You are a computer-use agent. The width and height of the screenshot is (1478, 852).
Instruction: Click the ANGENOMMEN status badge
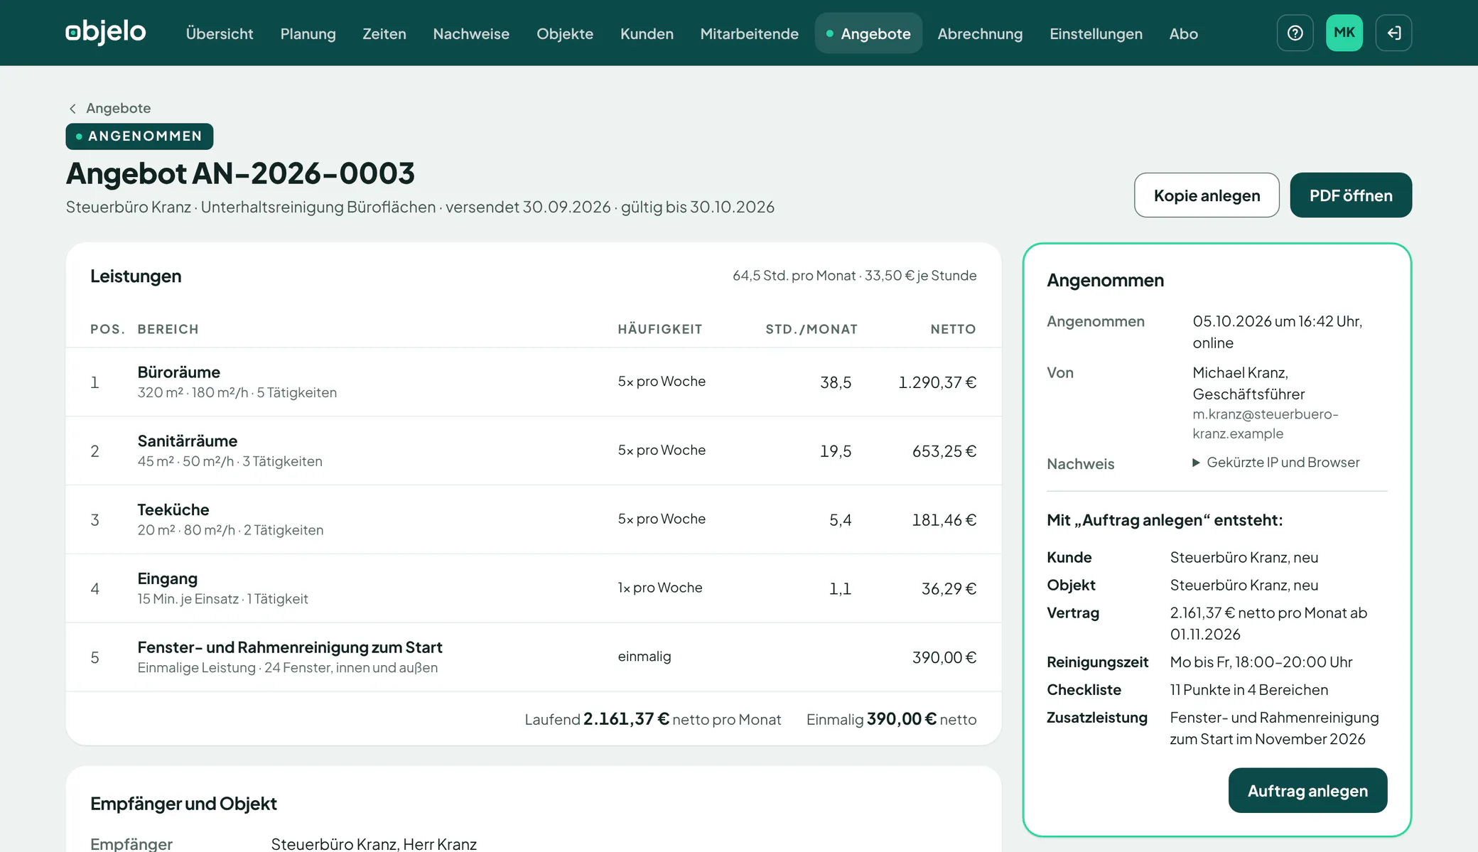click(x=139, y=136)
